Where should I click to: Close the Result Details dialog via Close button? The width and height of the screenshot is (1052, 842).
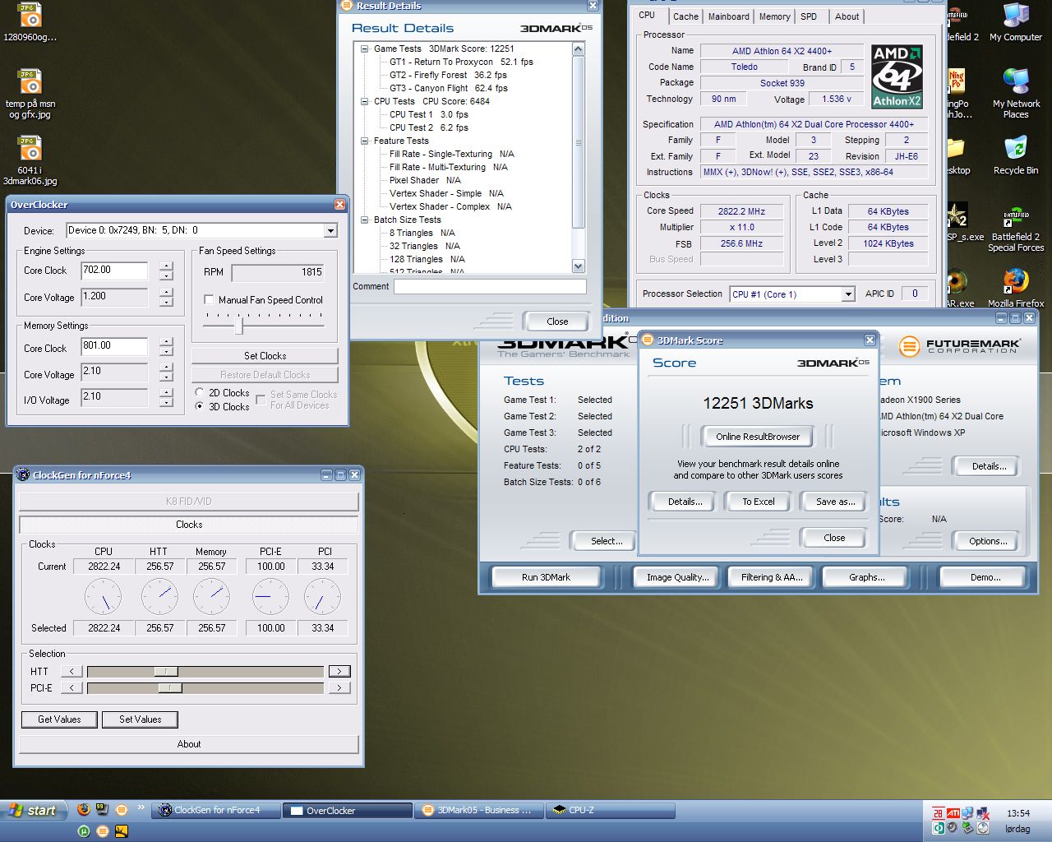[x=556, y=322]
